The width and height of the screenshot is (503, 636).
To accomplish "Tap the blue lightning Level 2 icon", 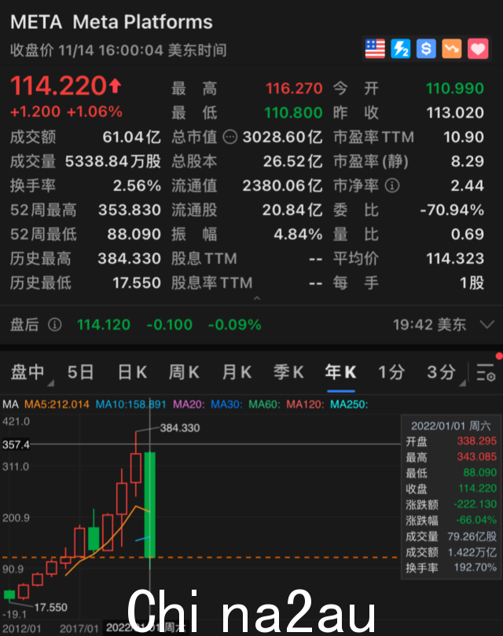I will [x=400, y=49].
